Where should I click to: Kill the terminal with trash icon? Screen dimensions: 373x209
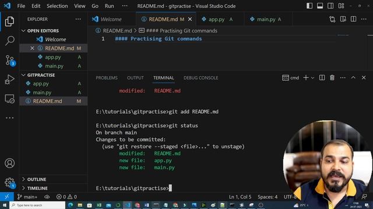click(332, 78)
